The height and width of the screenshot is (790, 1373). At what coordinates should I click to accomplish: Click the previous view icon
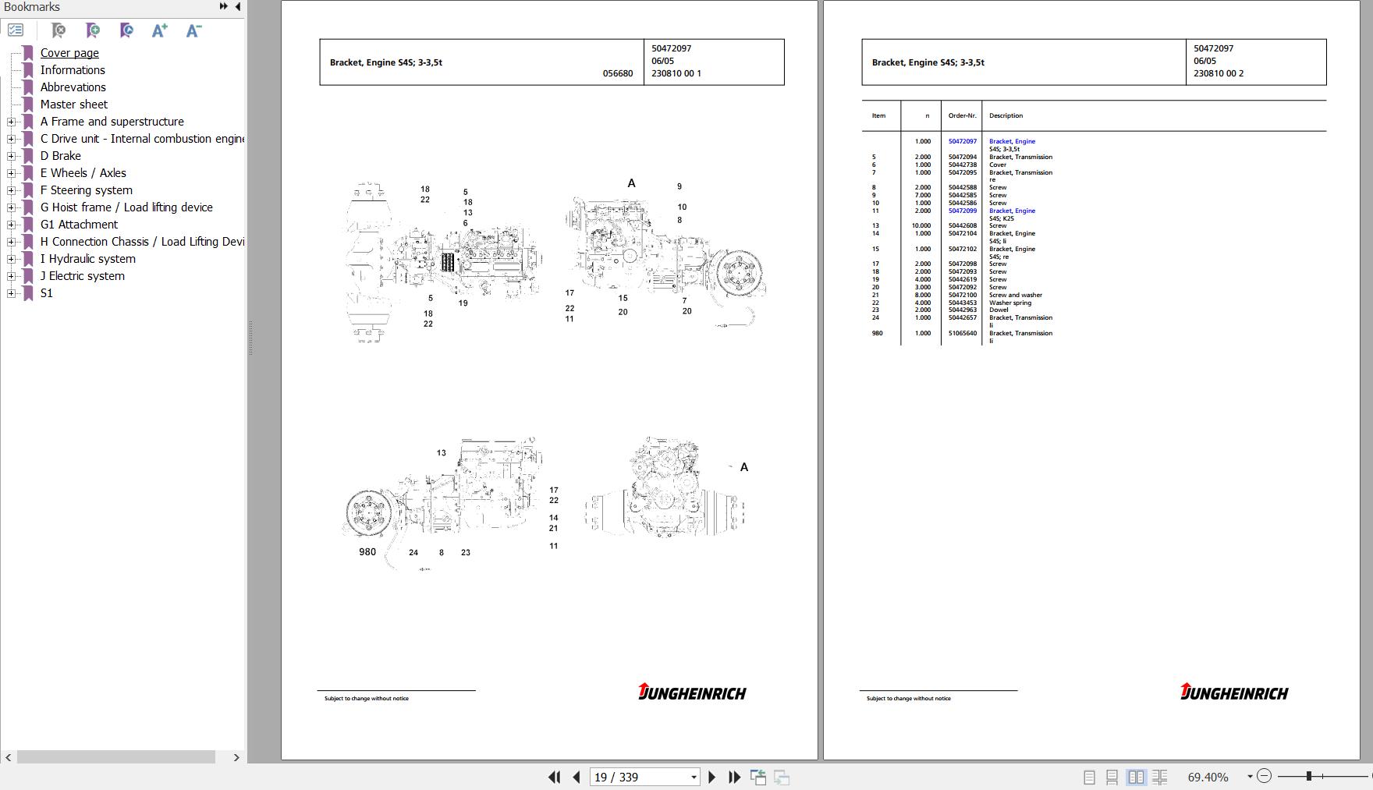[758, 777]
